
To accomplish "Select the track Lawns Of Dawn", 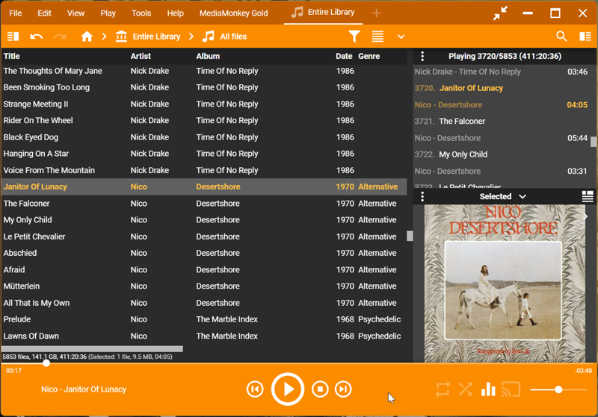I will (x=204, y=336).
